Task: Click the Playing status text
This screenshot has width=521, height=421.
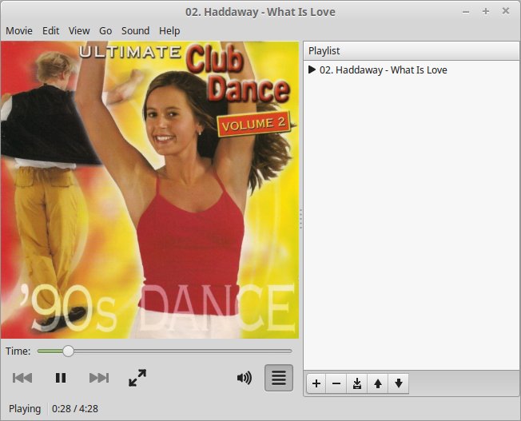Action: tap(25, 409)
